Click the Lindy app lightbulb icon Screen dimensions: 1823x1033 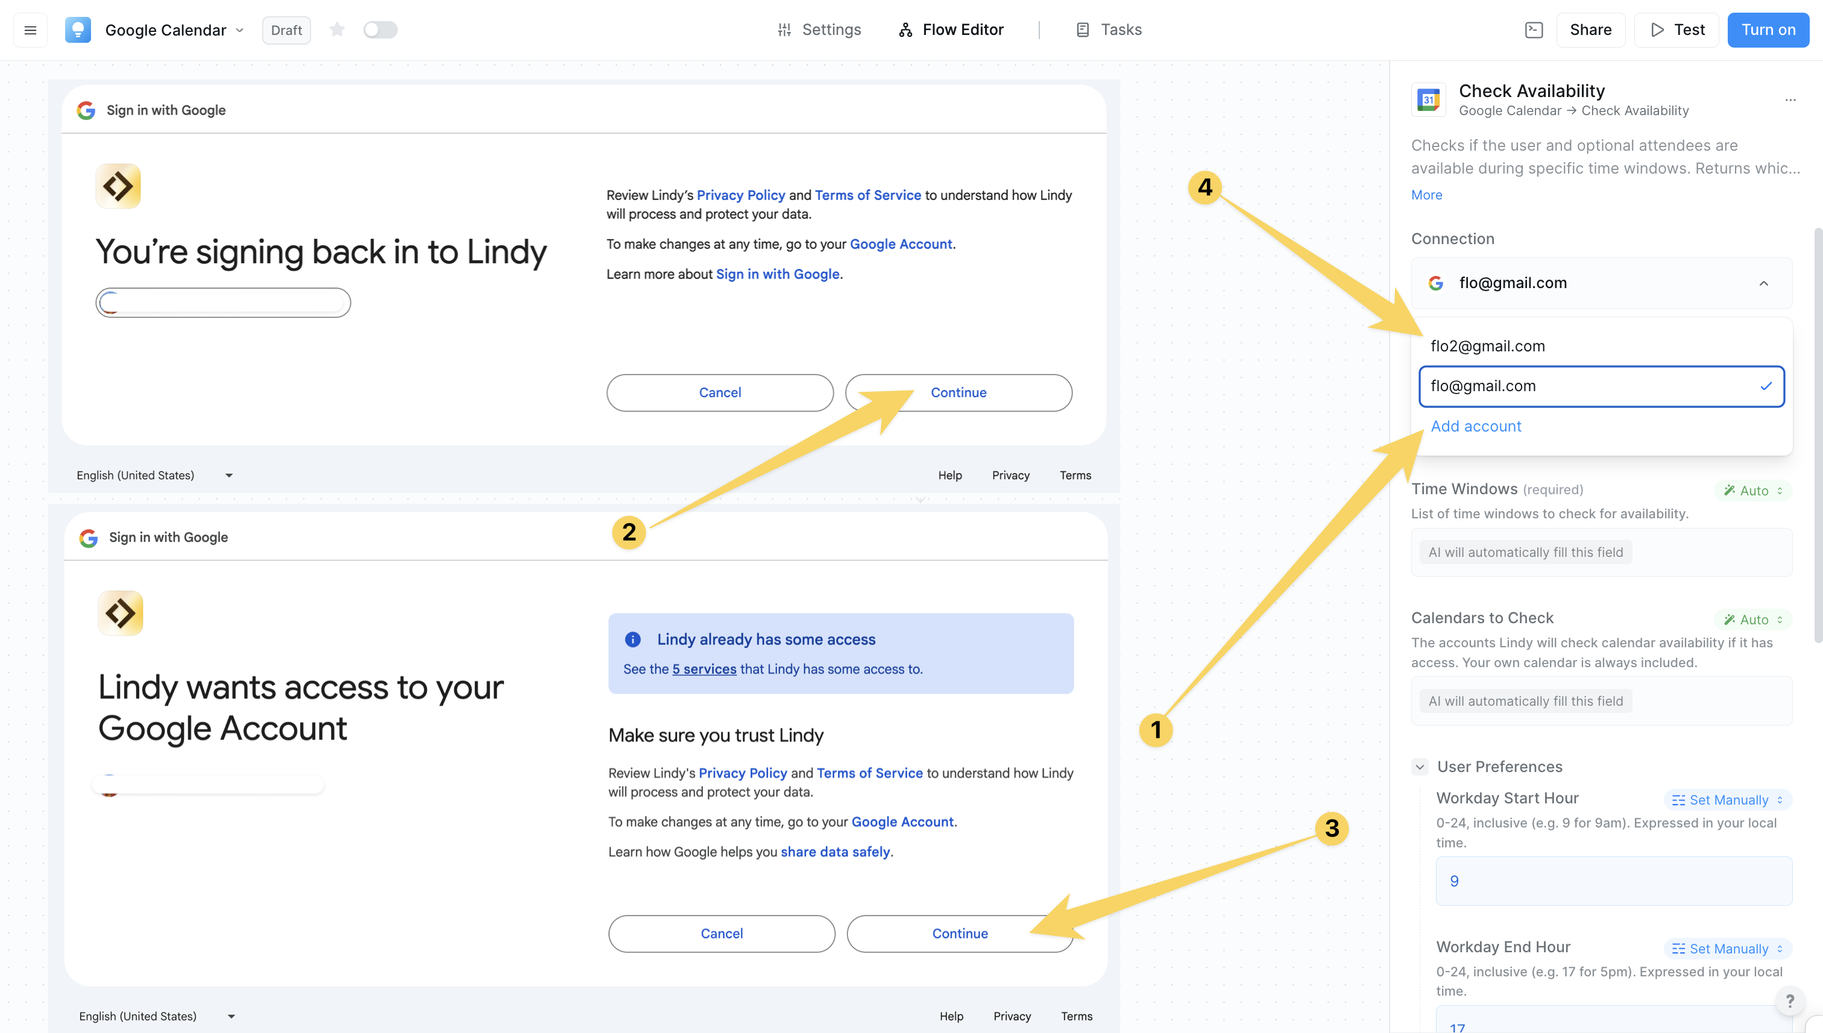click(78, 30)
